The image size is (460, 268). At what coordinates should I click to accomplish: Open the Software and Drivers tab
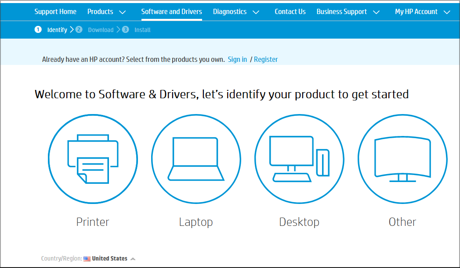click(x=172, y=12)
